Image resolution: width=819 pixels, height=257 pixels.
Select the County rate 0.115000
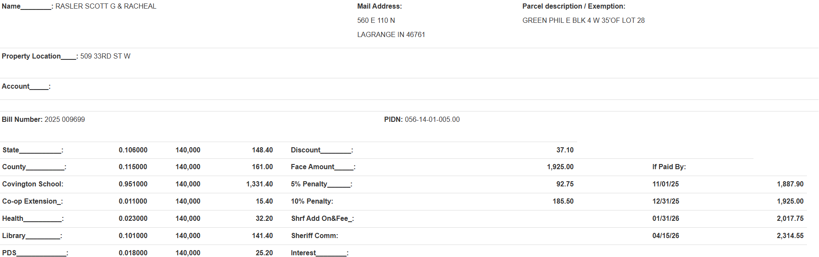[133, 167]
